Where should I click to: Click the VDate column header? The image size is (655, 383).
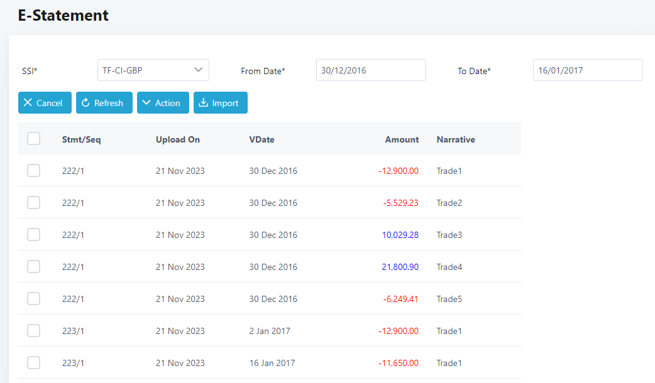click(x=261, y=139)
